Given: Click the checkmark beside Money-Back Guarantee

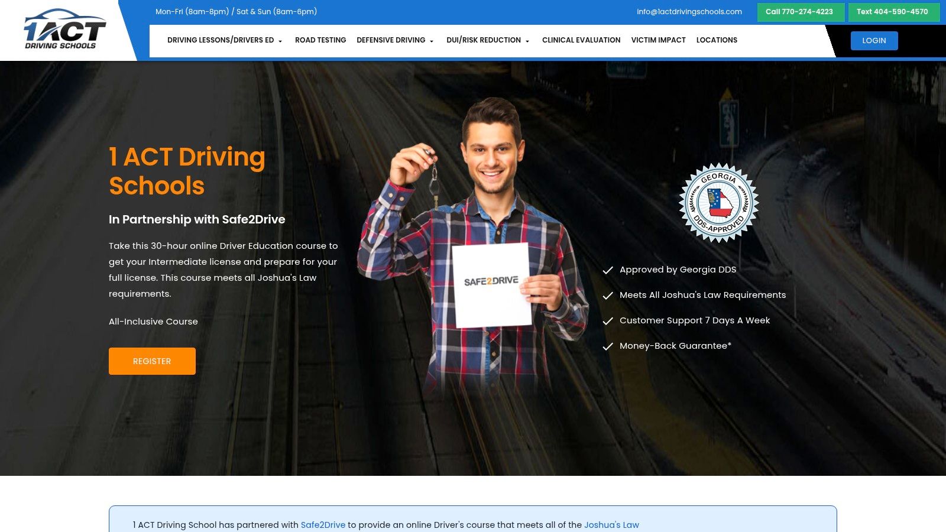Looking at the screenshot, I should click(608, 346).
